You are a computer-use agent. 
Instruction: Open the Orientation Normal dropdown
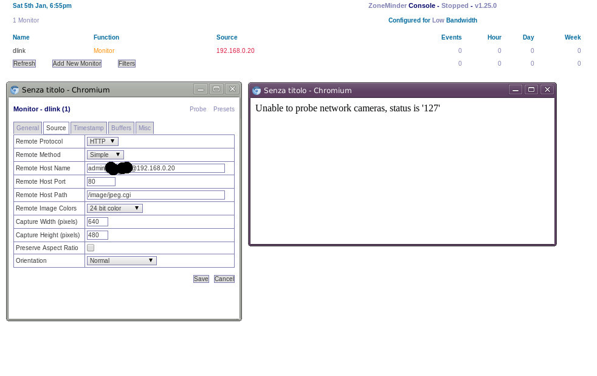pyautogui.click(x=122, y=260)
